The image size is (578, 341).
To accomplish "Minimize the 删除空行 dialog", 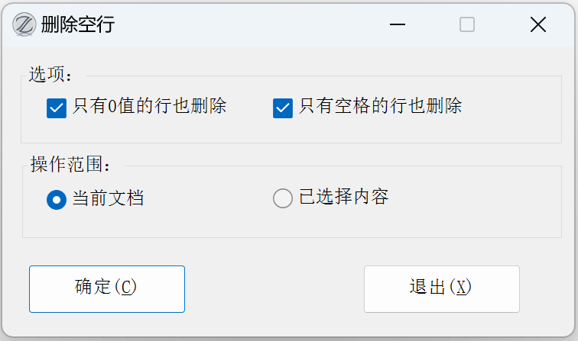I will (397, 25).
